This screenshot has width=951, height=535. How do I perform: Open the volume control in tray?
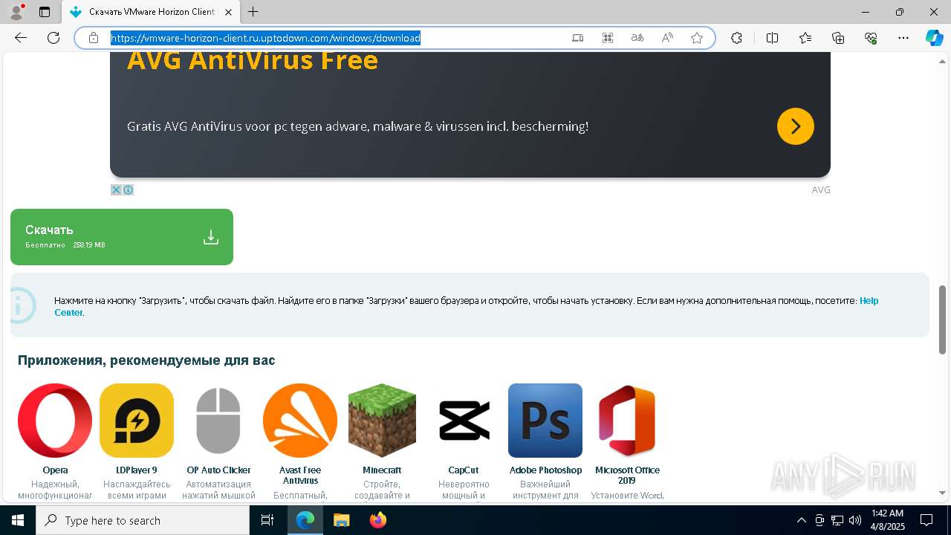(854, 520)
